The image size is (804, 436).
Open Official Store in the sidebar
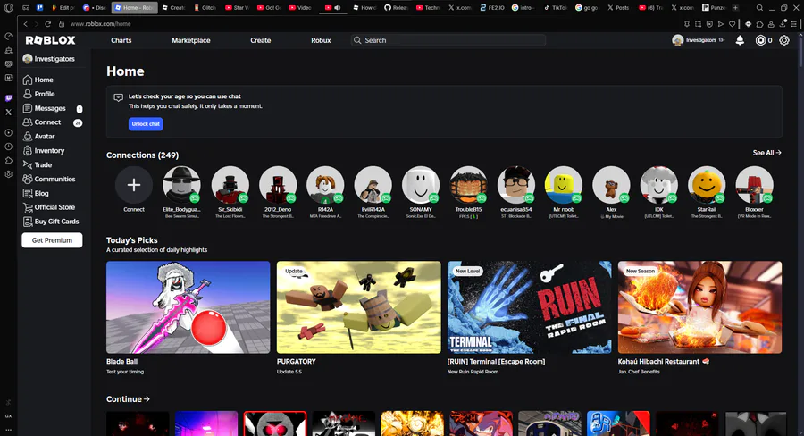49,207
